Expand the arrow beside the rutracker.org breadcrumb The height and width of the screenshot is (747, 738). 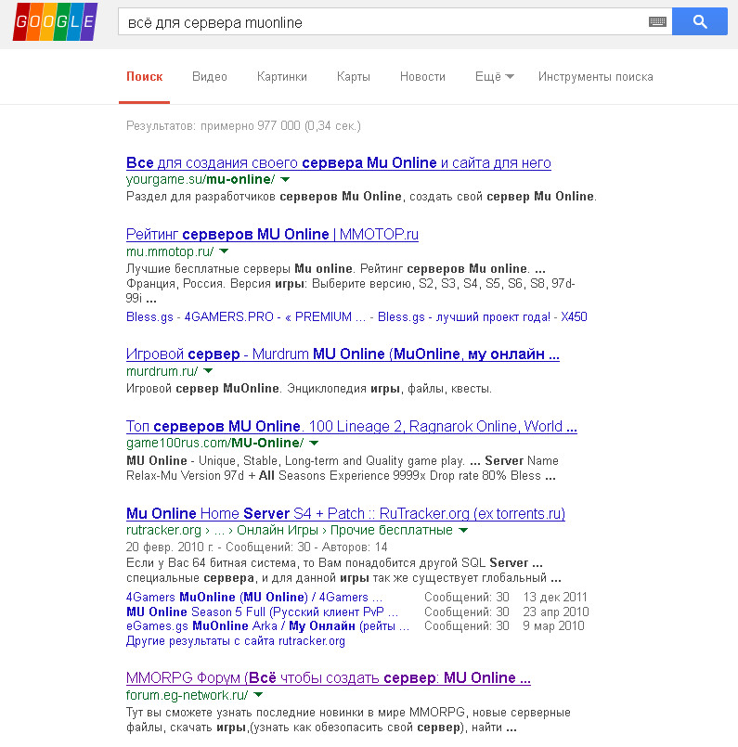click(463, 530)
